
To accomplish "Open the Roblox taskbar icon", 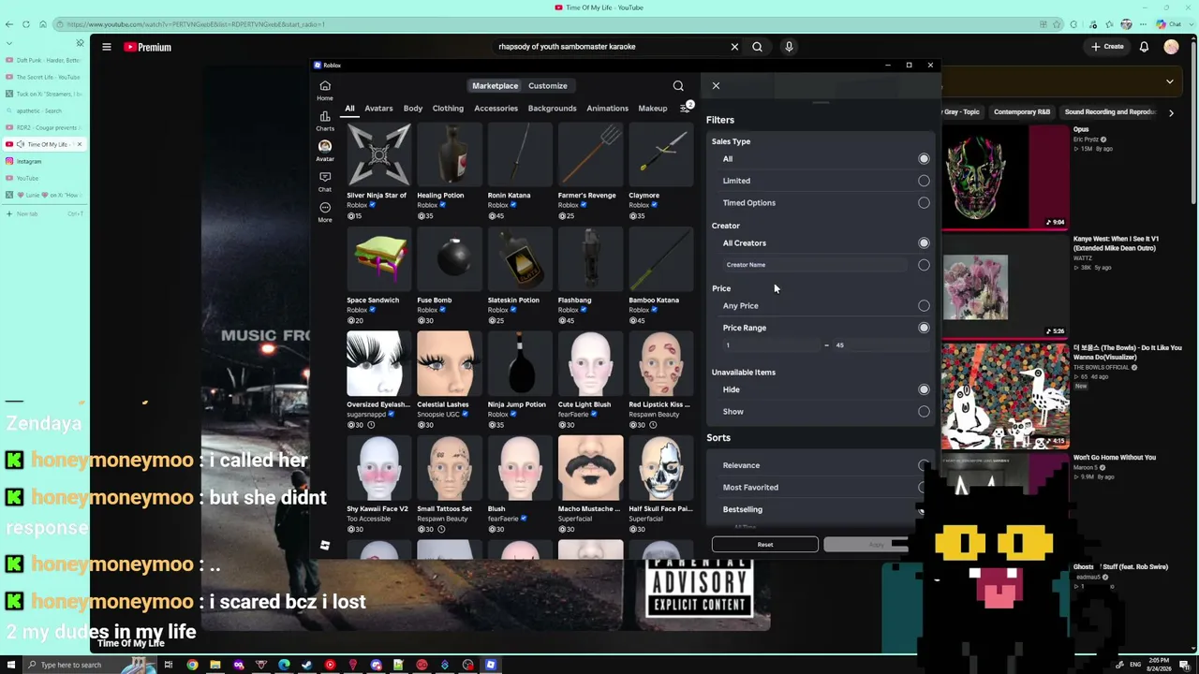I will click(x=490, y=665).
